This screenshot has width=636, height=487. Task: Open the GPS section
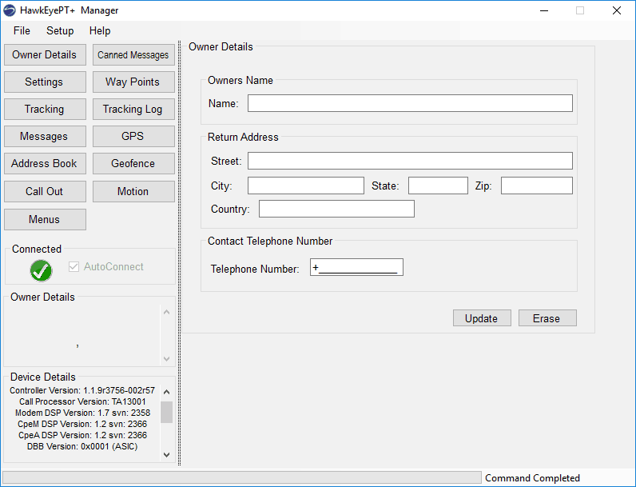click(x=133, y=137)
